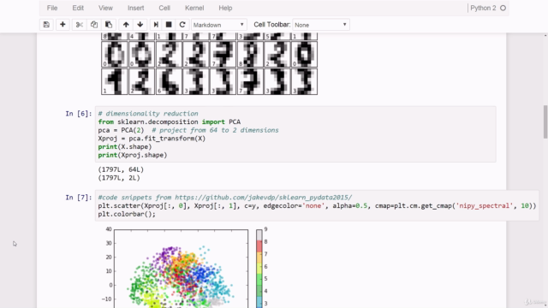Click the 'from sklearn.decomposition import PCA' line
The height and width of the screenshot is (308, 548).
(x=170, y=121)
